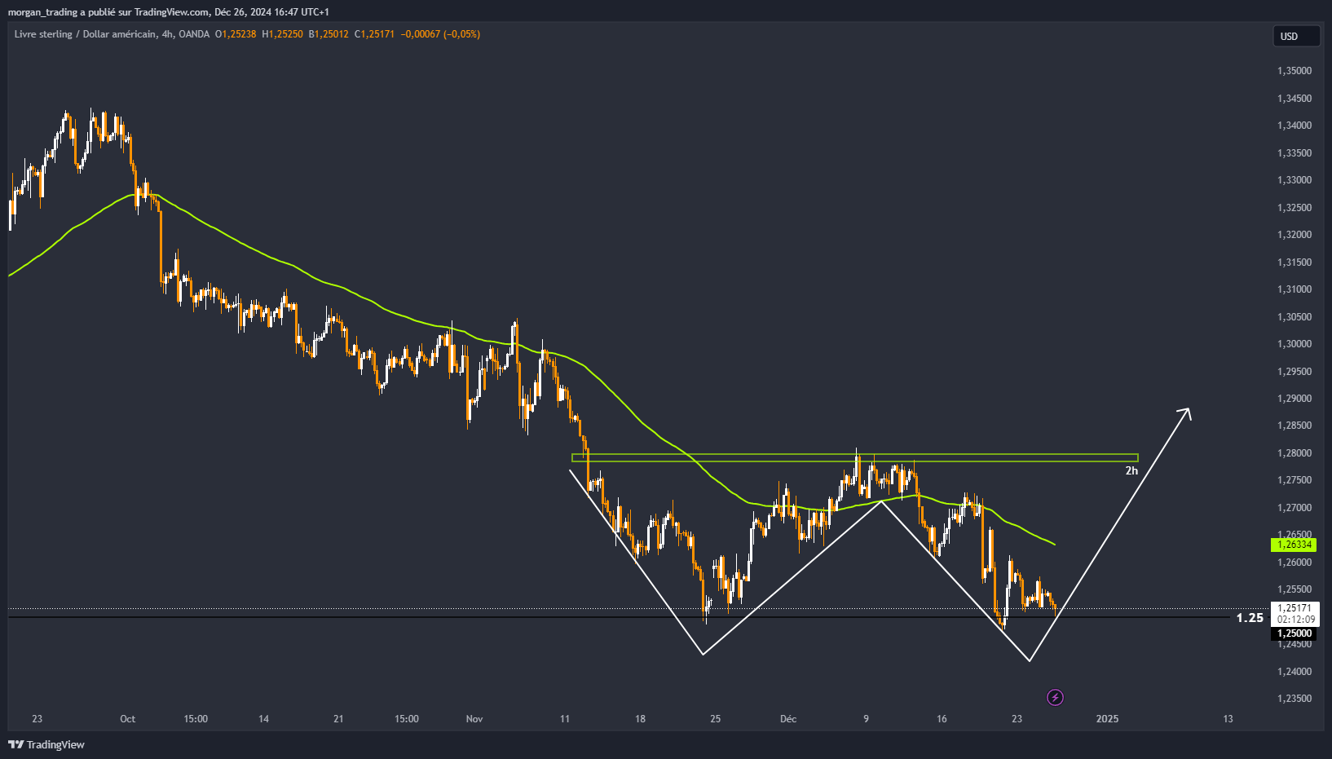Open the USD currency selector
The height and width of the screenshot is (759, 1332).
click(1296, 36)
